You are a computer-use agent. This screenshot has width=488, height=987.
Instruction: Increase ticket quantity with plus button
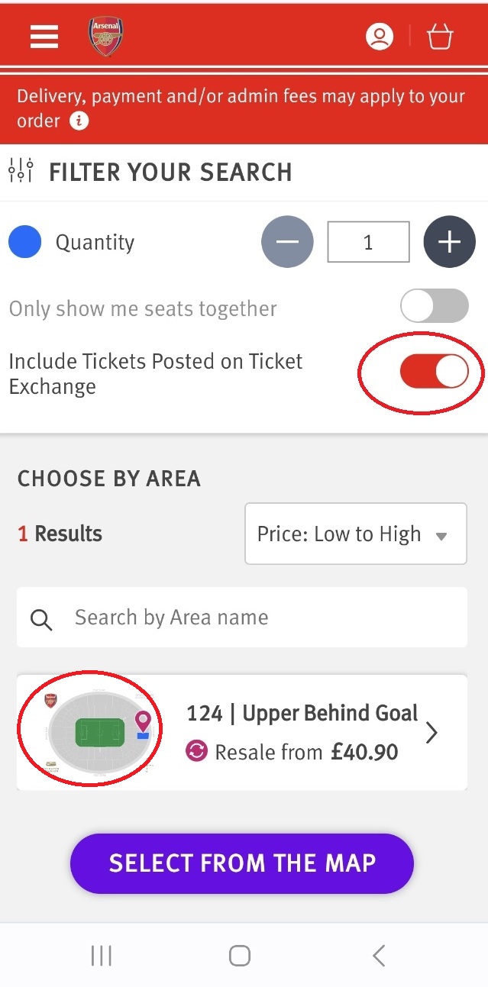coord(449,243)
